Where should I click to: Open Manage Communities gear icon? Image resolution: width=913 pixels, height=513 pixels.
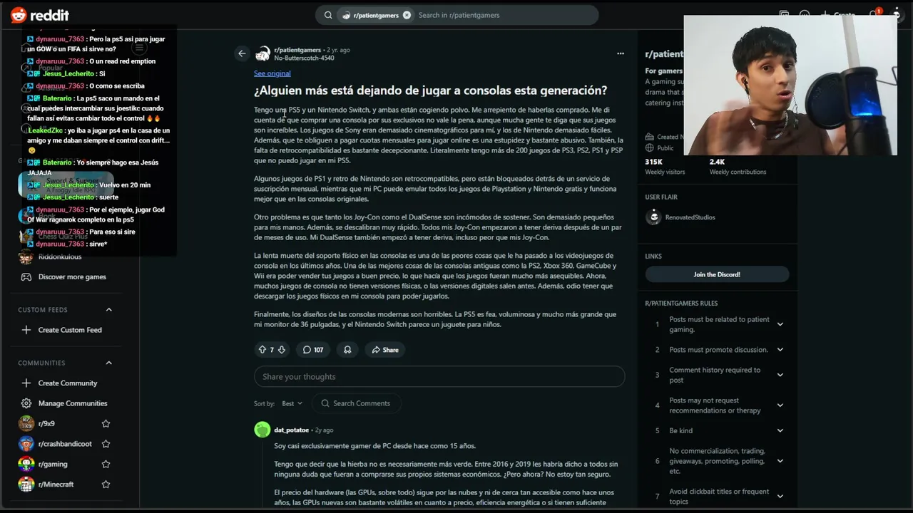point(26,403)
